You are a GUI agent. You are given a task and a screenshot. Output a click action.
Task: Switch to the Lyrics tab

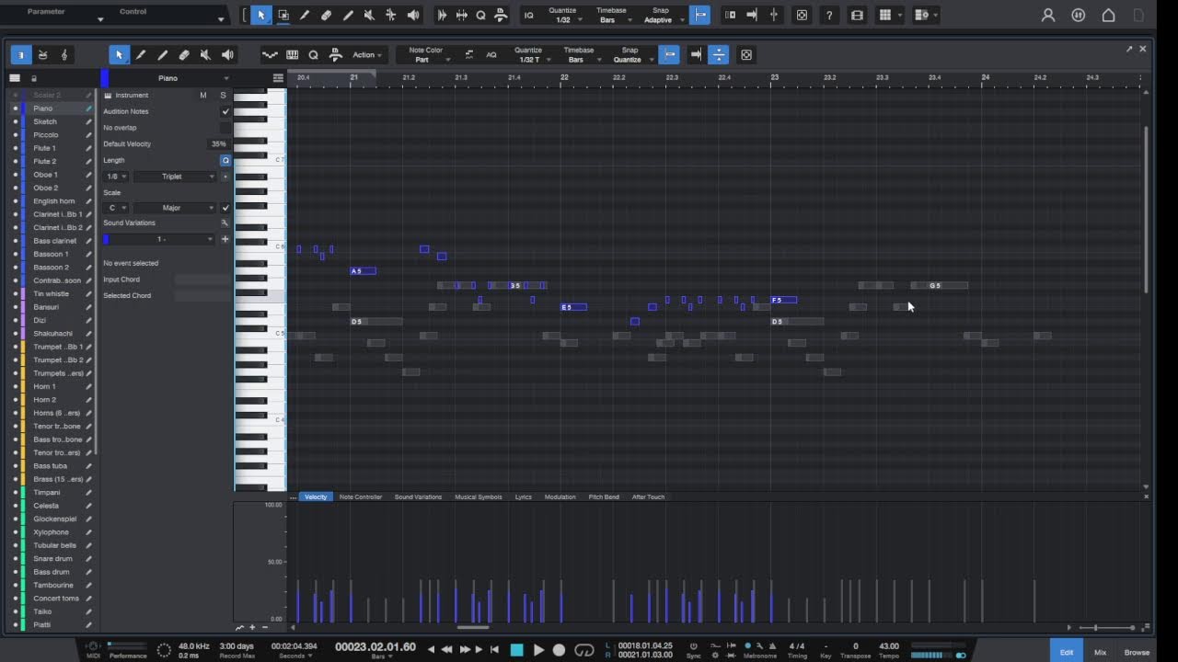pyautogui.click(x=524, y=496)
